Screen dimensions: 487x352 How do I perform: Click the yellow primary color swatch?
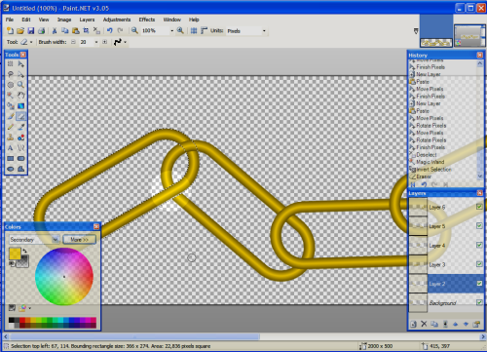click(x=15, y=254)
